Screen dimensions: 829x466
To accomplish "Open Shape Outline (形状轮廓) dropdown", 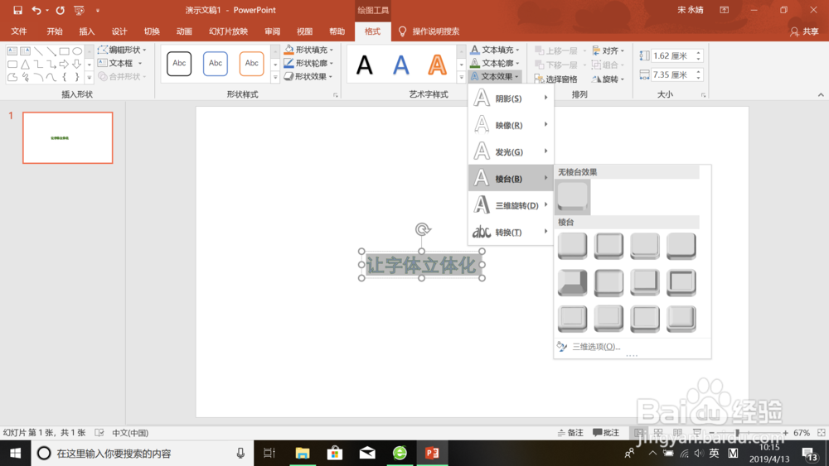I will (308, 63).
